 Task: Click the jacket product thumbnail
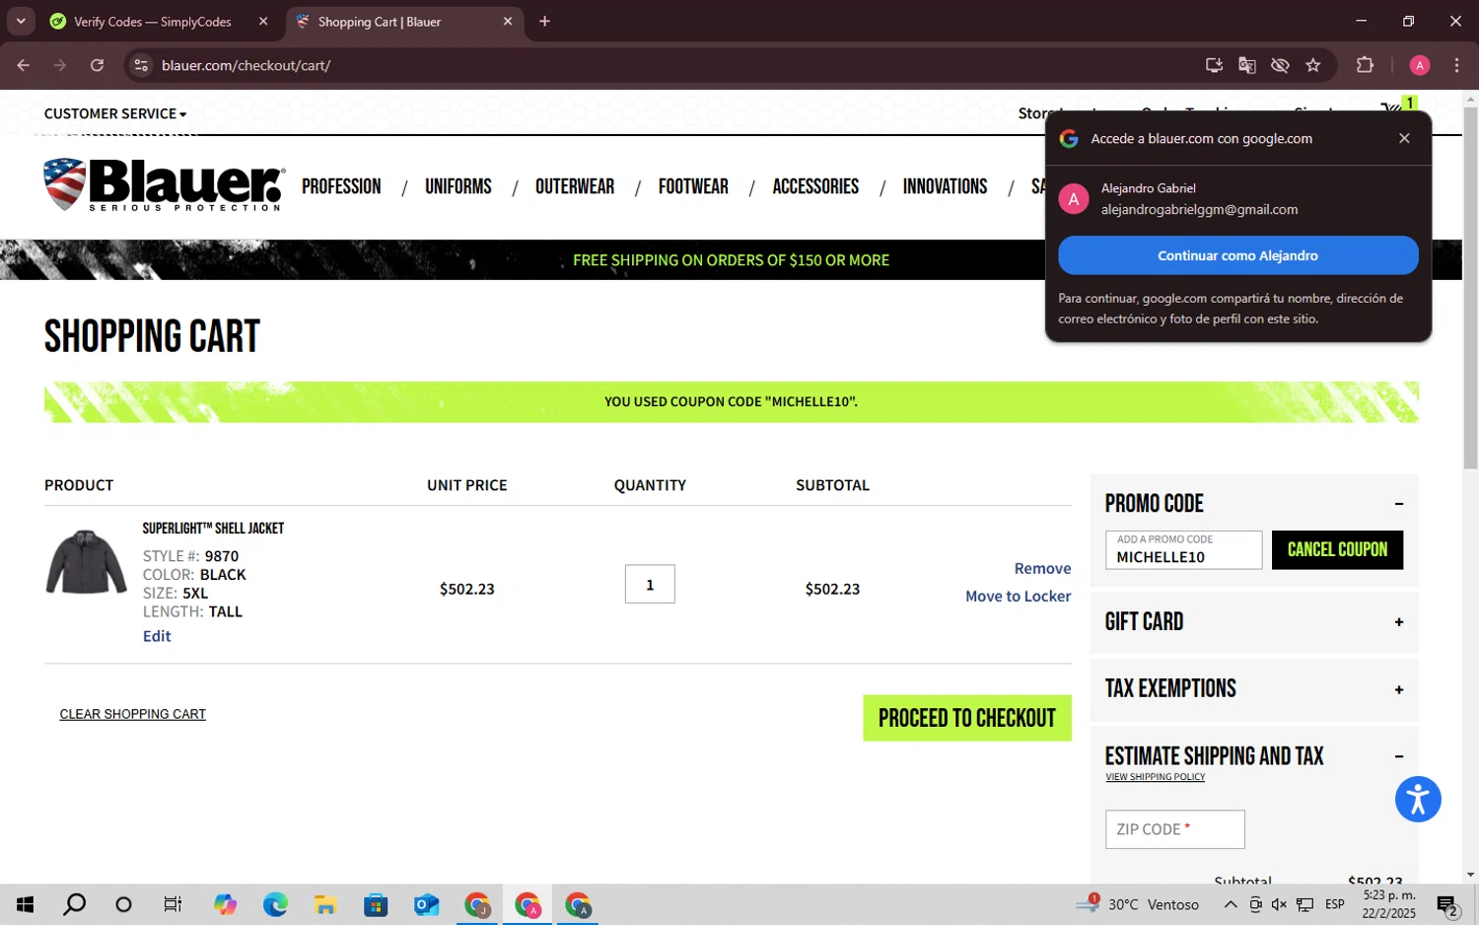87,562
